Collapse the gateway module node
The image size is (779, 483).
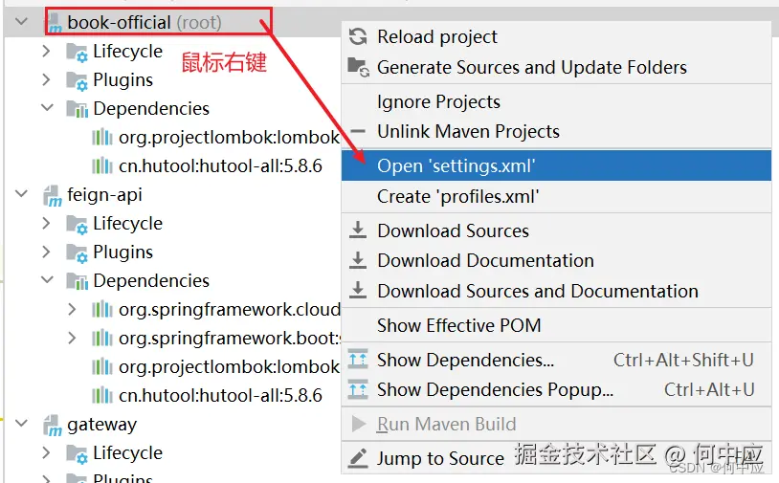21,424
